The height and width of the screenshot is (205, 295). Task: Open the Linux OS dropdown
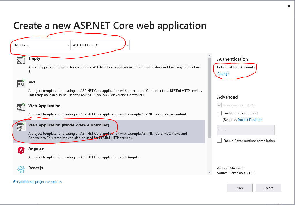245,130
